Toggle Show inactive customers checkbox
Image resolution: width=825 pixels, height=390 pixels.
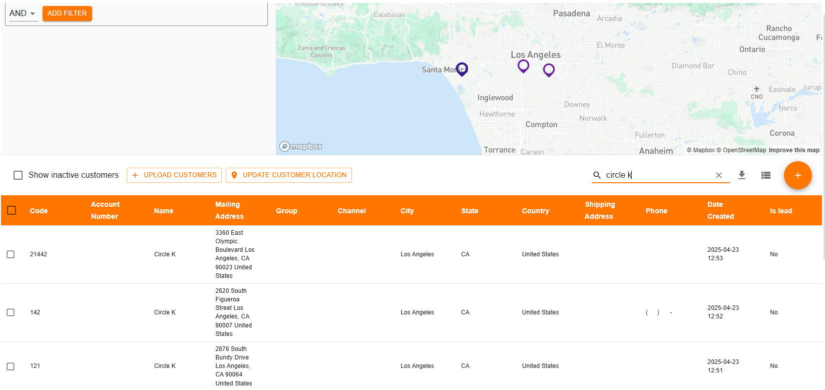pos(18,175)
